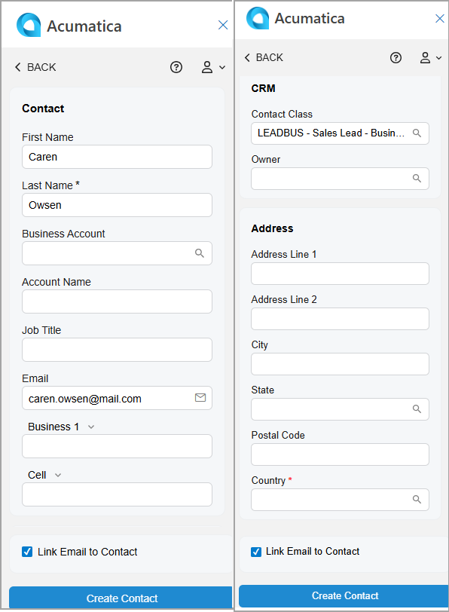Click the help question mark icon in left panel
Image resolution: width=449 pixels, height=612 pixels.
(x=176, y=67)
